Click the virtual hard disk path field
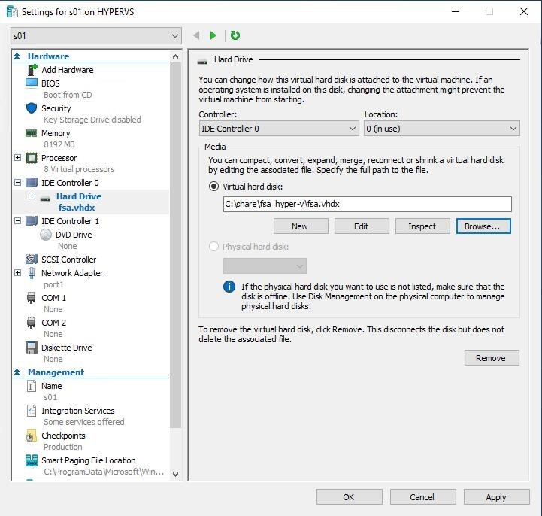The height and width of the screenshot is (516, 542). coord(367,204)
